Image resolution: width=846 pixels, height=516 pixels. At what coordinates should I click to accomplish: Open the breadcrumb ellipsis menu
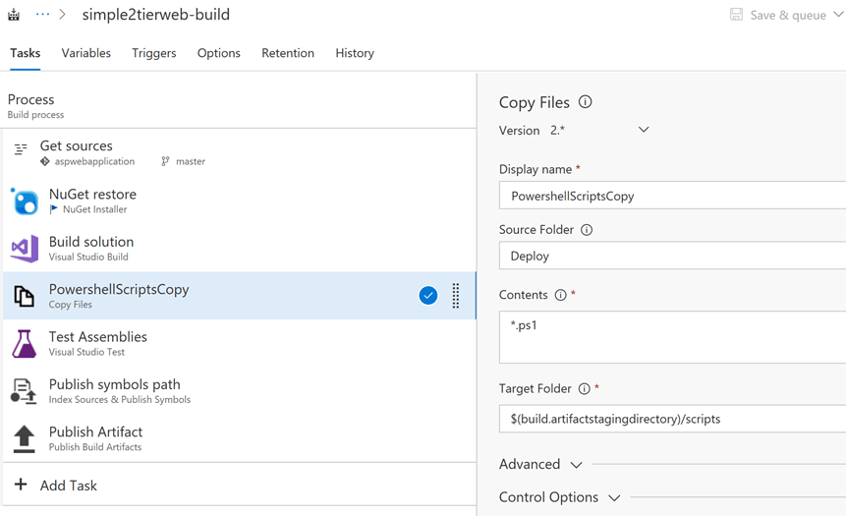click(42, 15)
